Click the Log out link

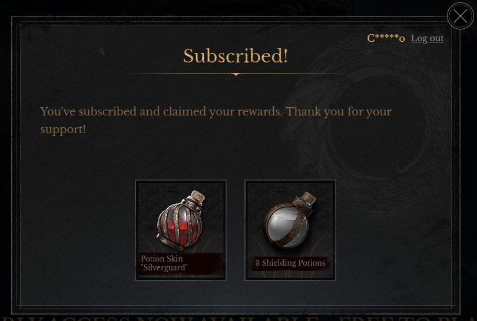427,38
